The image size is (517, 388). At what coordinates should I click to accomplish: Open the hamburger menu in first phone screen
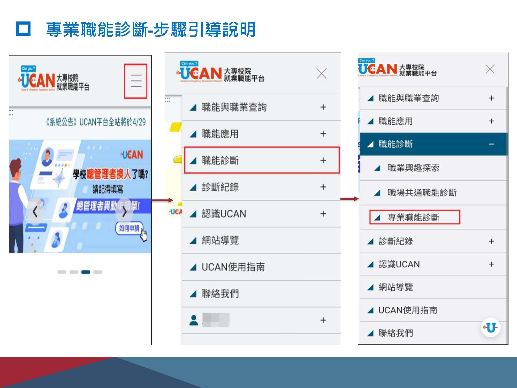pos(136,81)
